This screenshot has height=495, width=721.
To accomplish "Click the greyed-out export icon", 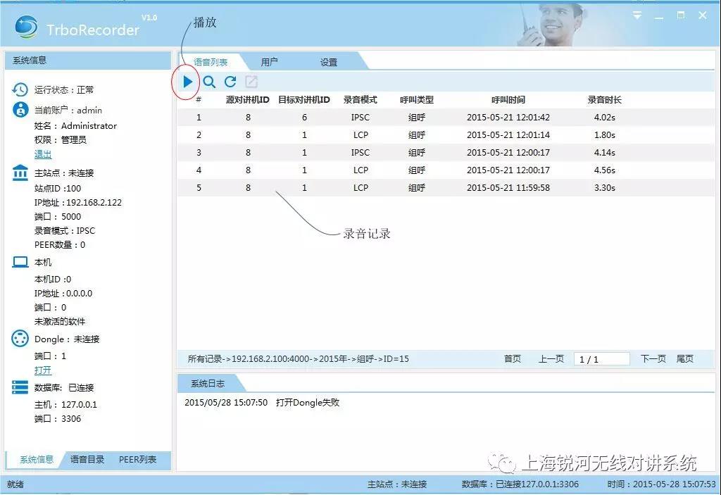I will tap(251, 82).
